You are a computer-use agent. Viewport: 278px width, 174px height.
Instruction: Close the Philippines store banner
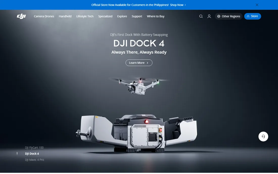pyautogui.click(x=257, y=5)
